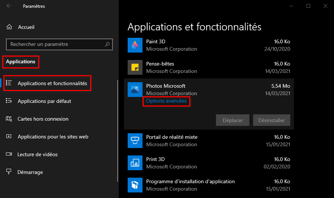334x198 pixels.
Task: Click the Portail de réalité mixte icon
Action: tap(135, 141)
